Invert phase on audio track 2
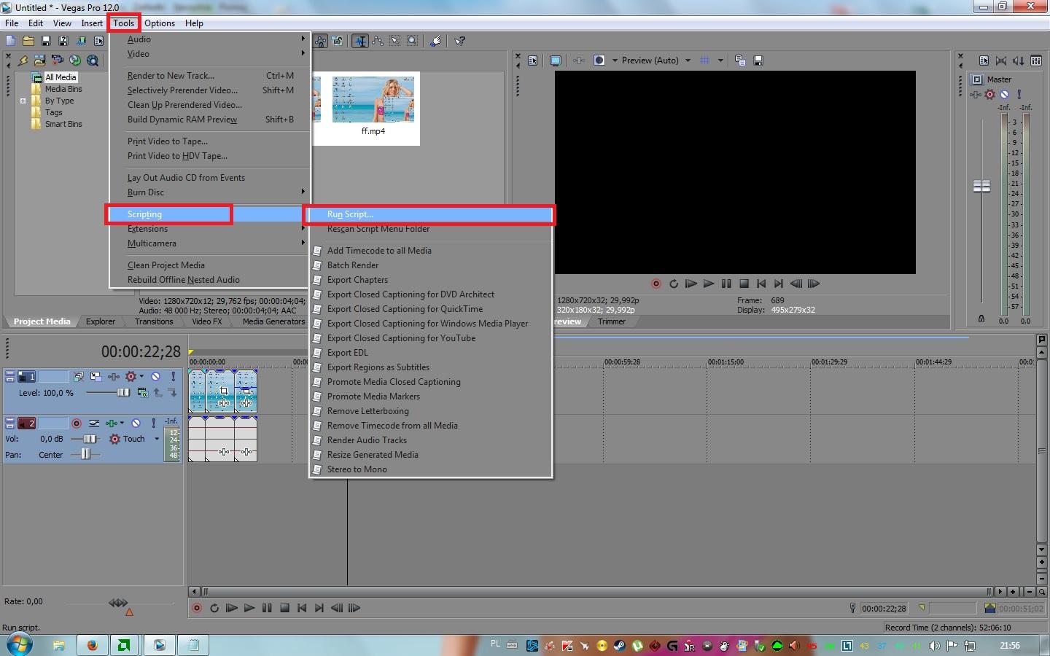 [94, 423]
